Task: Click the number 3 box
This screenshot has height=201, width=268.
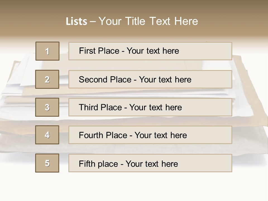Action: (47, 107)
